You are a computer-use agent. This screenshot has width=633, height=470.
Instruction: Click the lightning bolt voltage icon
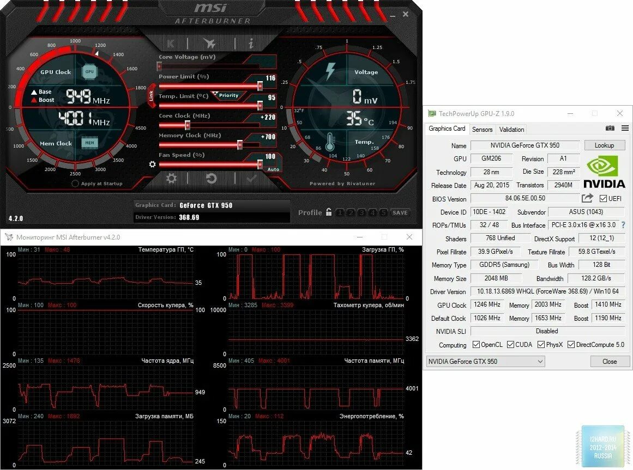click(x=330, y=71)
